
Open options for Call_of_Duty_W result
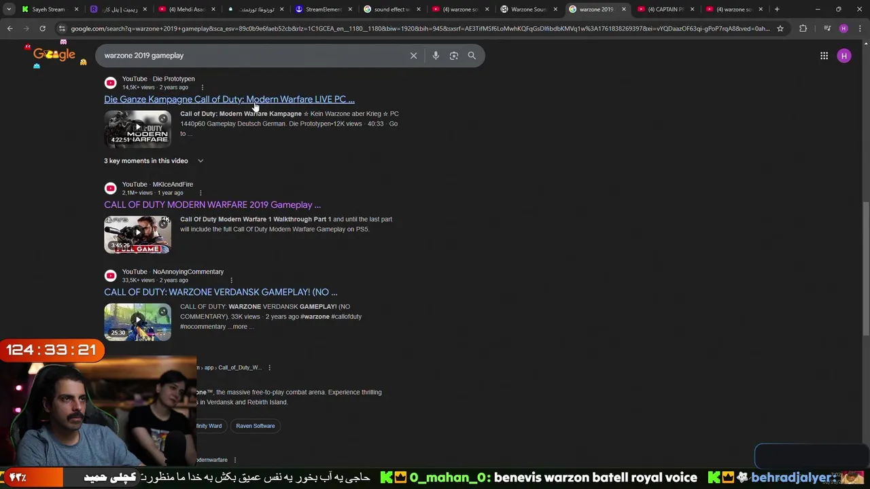pyautogui.click(x=269, y=367)
